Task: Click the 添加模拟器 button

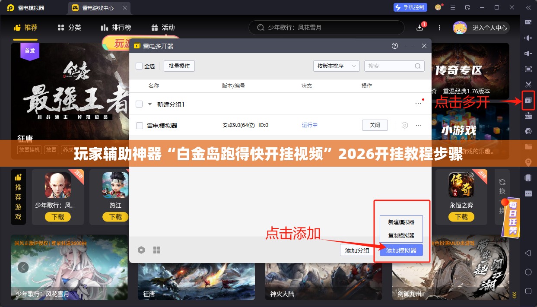Action: (x=401, y=250)
